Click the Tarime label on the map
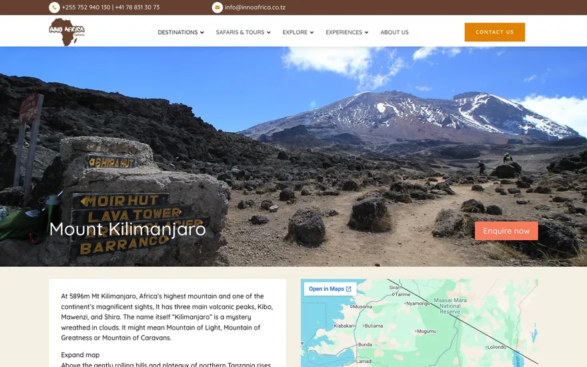This screenshot has height=367, width=587. tap(403, 294)
